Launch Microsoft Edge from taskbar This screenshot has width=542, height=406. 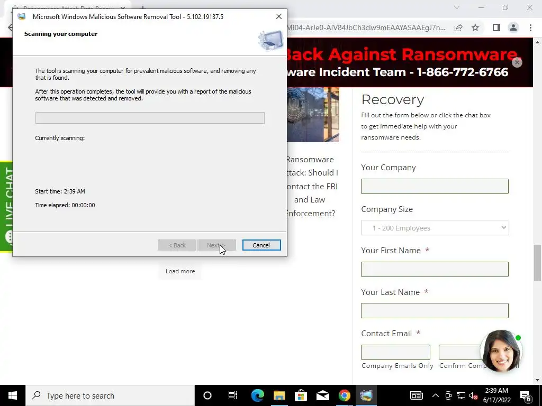coord(258,395)
